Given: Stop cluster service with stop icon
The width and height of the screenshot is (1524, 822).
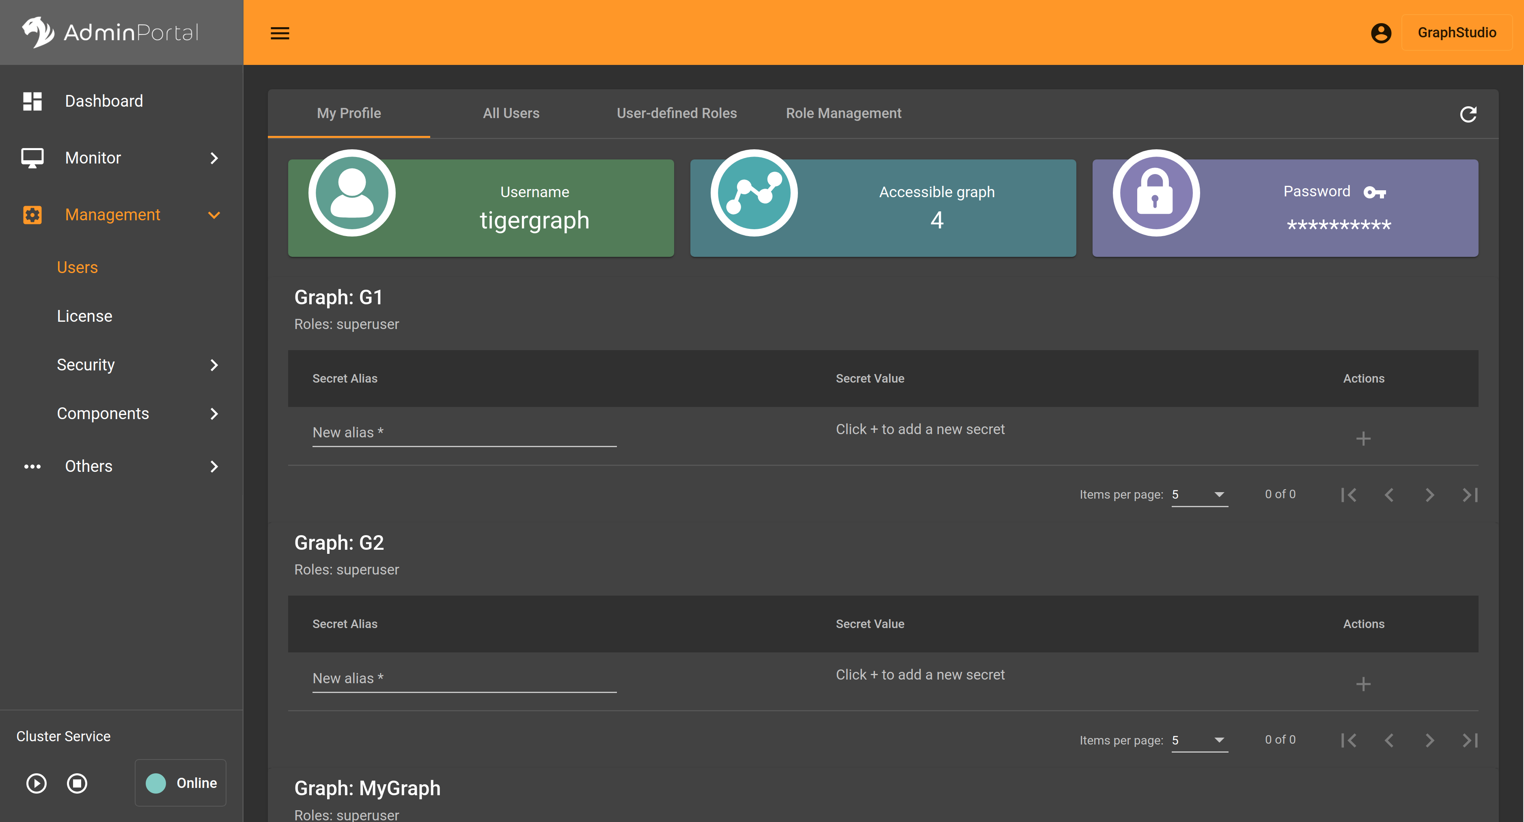Looking at the screenshot, I should (x=77, y=783).
